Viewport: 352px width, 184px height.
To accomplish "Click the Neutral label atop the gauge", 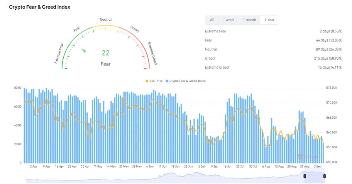I will click(106, 20).
